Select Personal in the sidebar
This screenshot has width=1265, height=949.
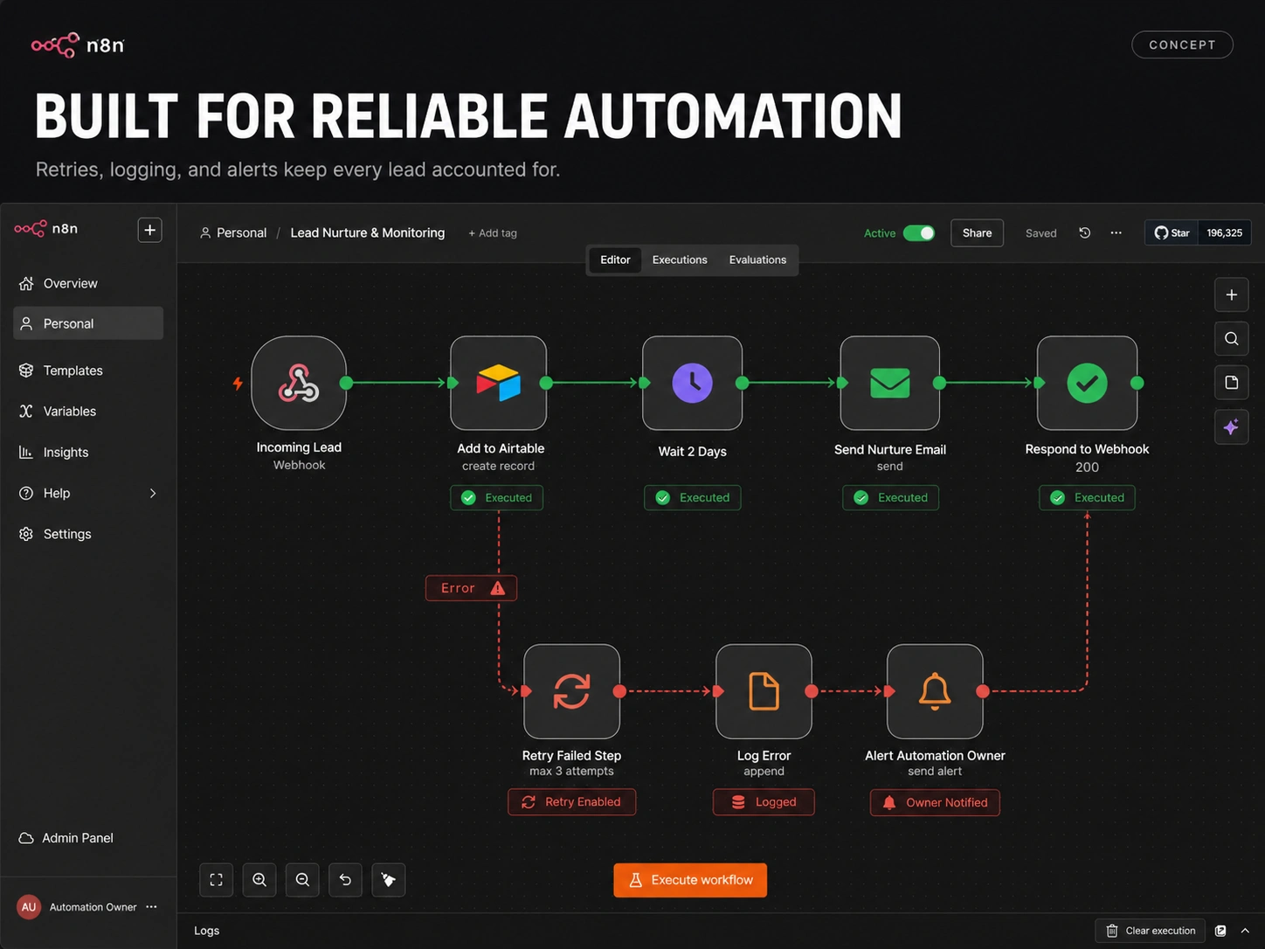click(88, 323)
